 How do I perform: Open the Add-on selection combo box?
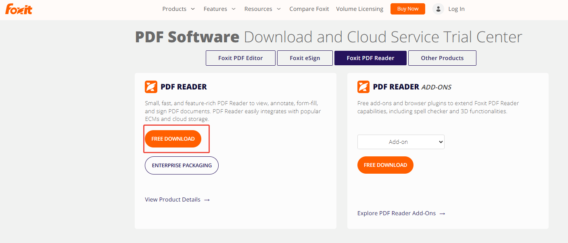[401, 141]
